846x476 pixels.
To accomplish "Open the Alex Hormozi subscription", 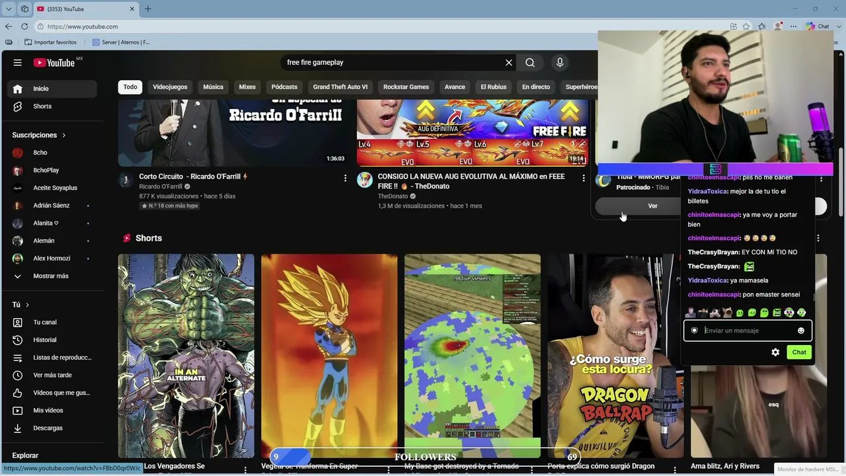I will 52,258.
